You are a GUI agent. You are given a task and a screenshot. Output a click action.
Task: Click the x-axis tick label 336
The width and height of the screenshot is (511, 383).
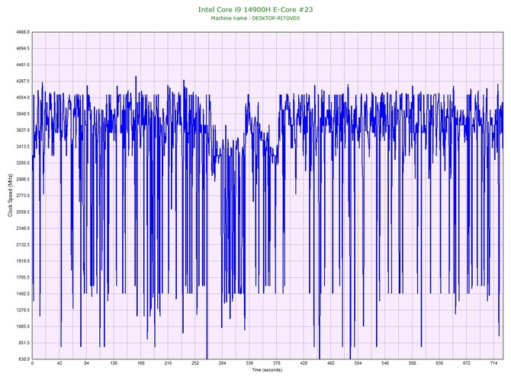[x=249, y=363]
